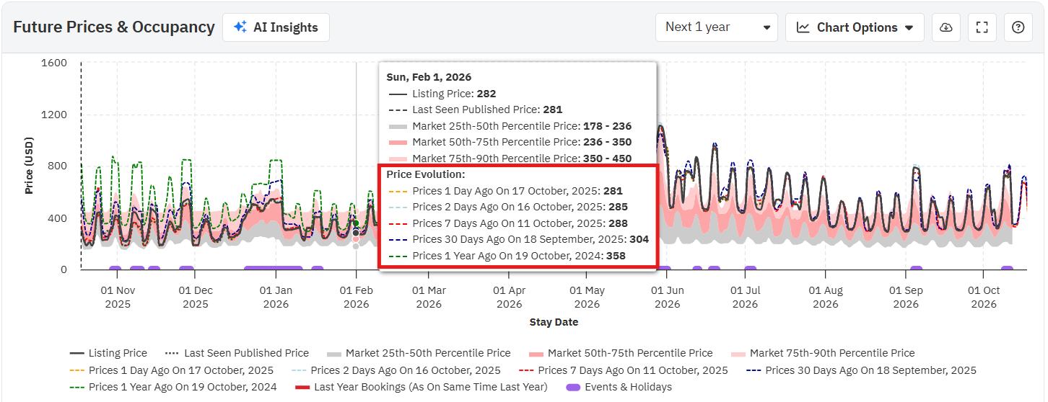Toggle Events & Holidays legend item

pyautogui.click(x=620, y=387)
